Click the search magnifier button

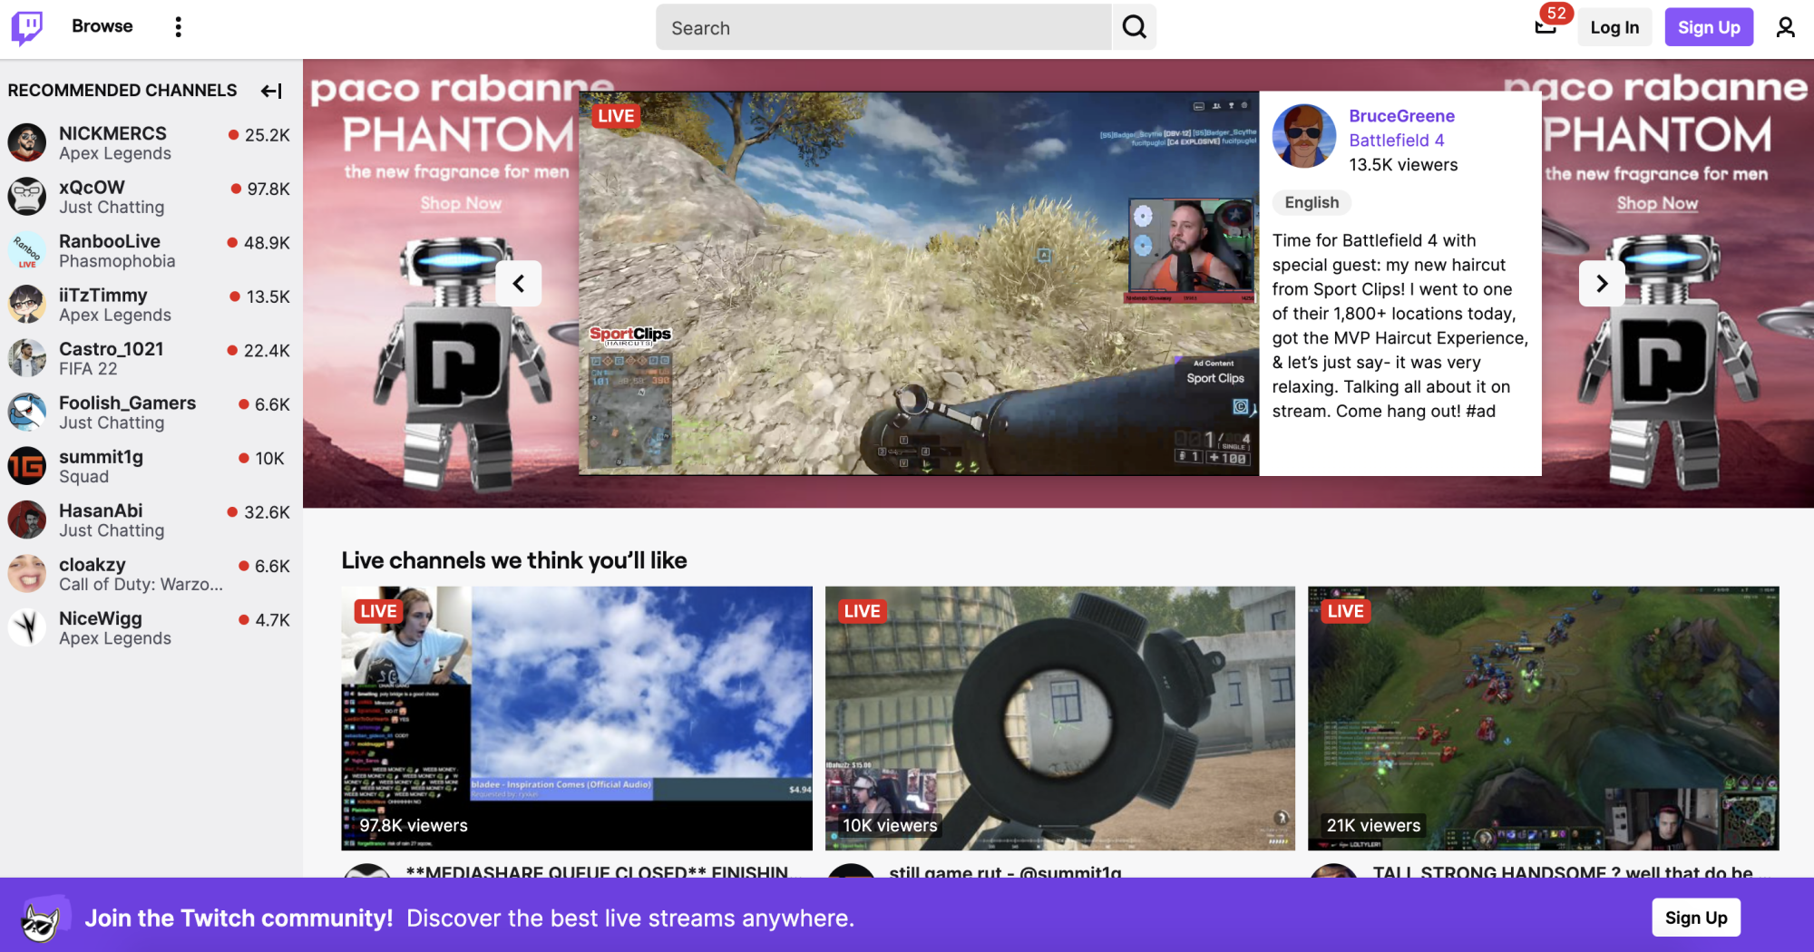pyautogui.click(x=1134, y=27)
